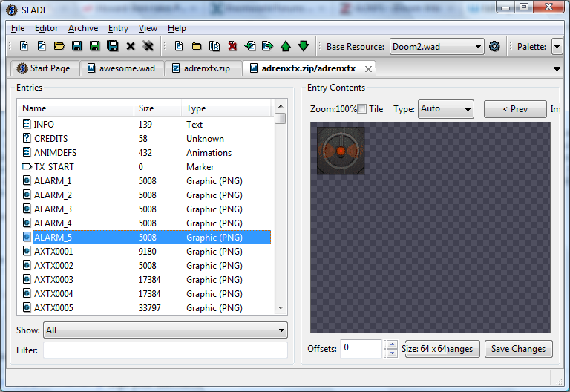Screen dimensions: 570x392
Task: Sort entries by Name column header
Action: coord(76,108)
